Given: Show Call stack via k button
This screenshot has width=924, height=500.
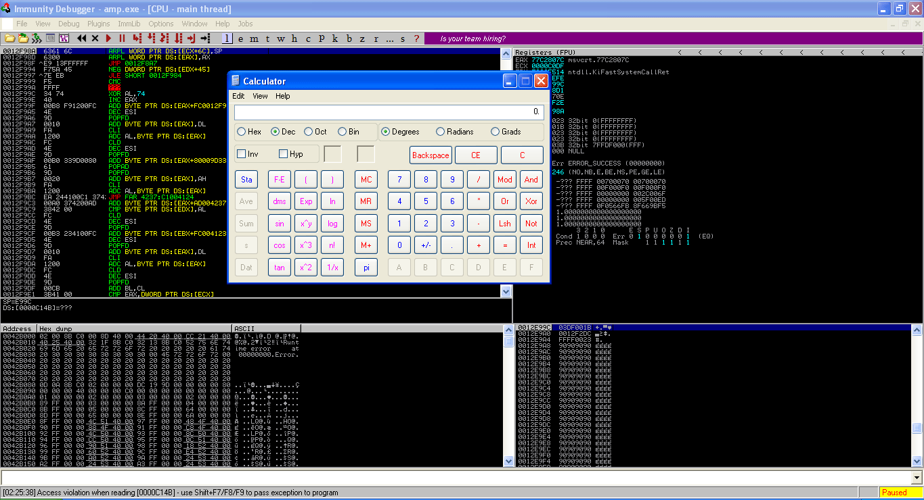Looking at the screenshot, I should point(335,39).
